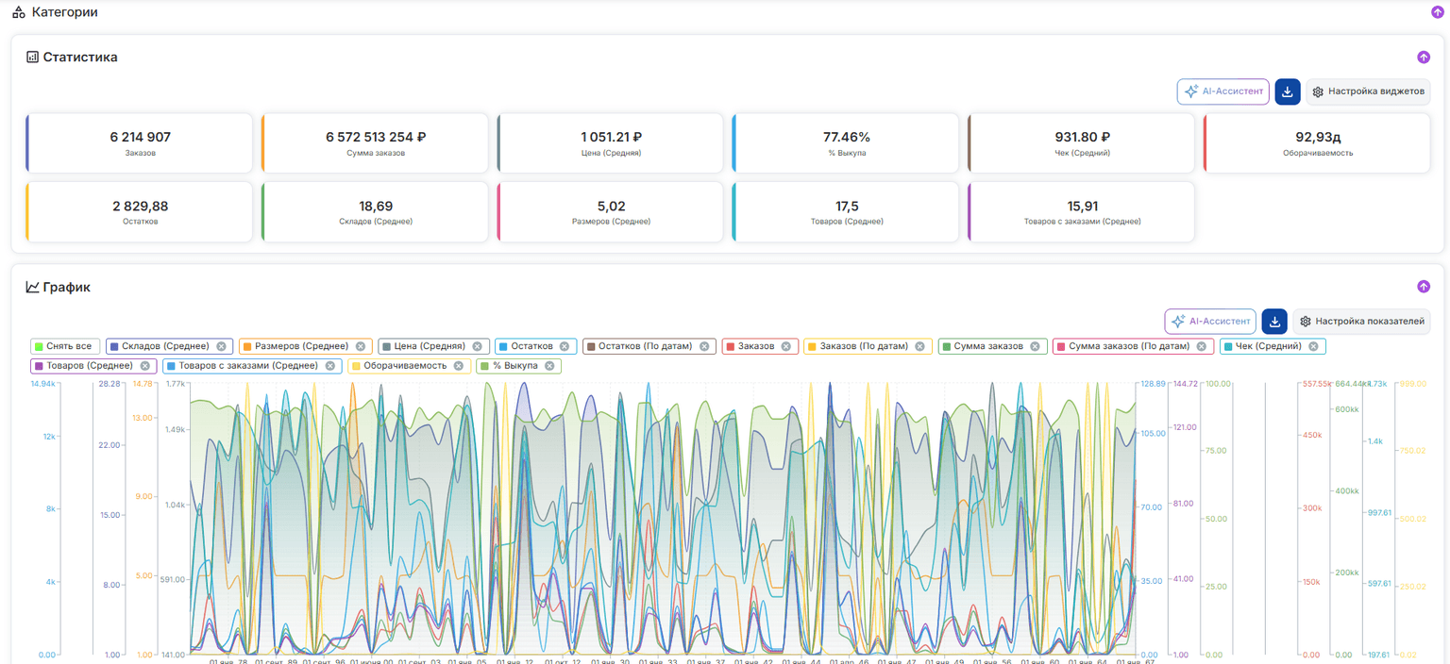Click the chart section download icon
Image resolution: width=1450 pixels, height=664 pixels.
[1274, 321]
